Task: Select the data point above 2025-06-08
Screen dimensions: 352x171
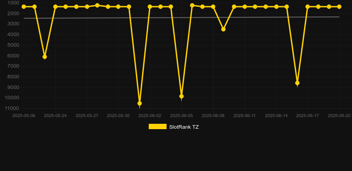Action: pyautogui.click(x=213, y=7)
